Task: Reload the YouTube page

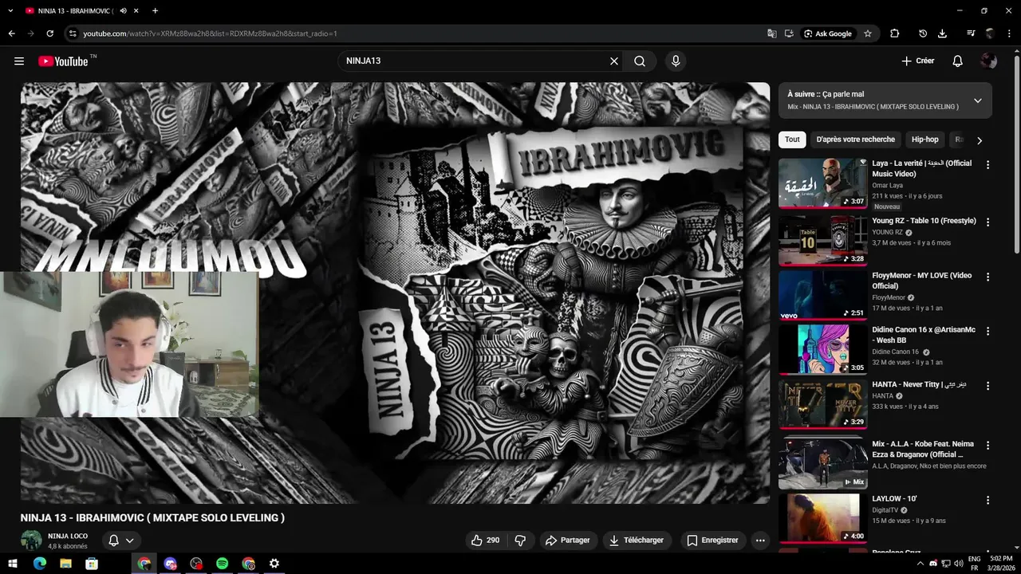Action: pyautogui.click(x=49, y=33)
